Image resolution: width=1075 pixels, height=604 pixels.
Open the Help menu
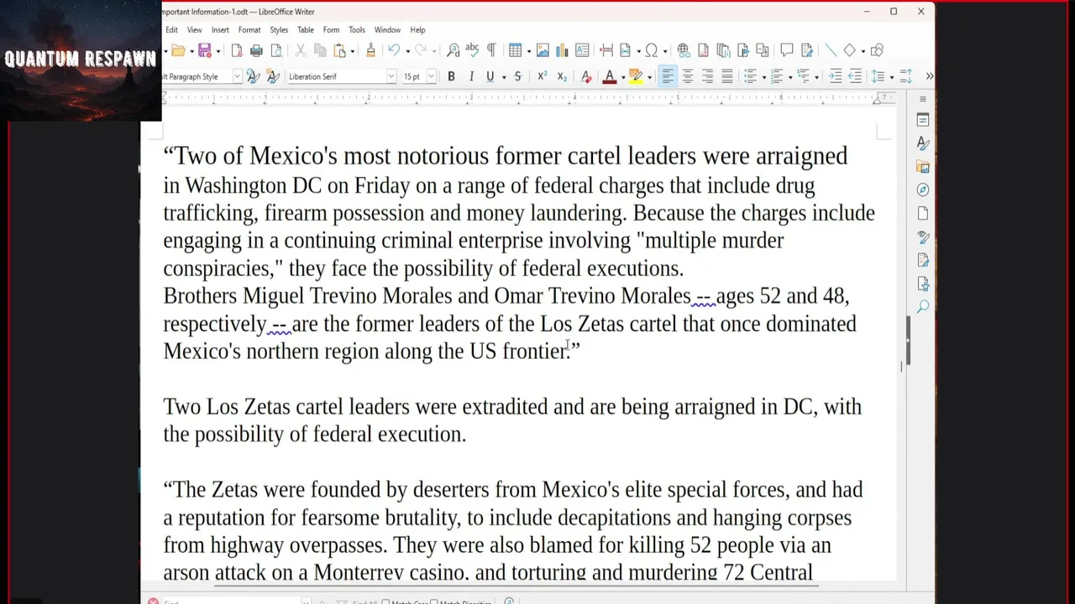point(417,29)
